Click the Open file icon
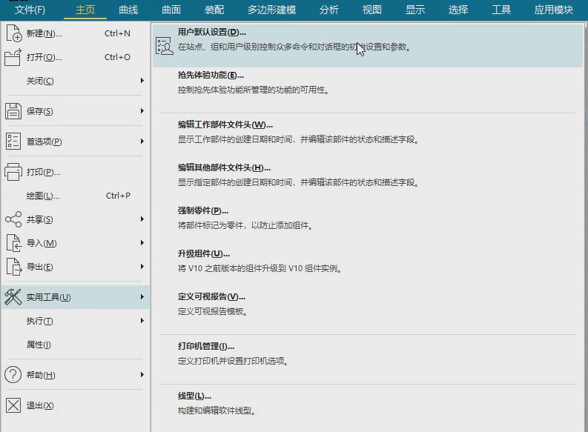588x432 pixels. (13, 57)
